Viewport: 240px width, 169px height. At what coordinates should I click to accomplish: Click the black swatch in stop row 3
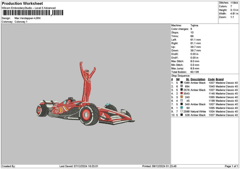tap(182, 90)
